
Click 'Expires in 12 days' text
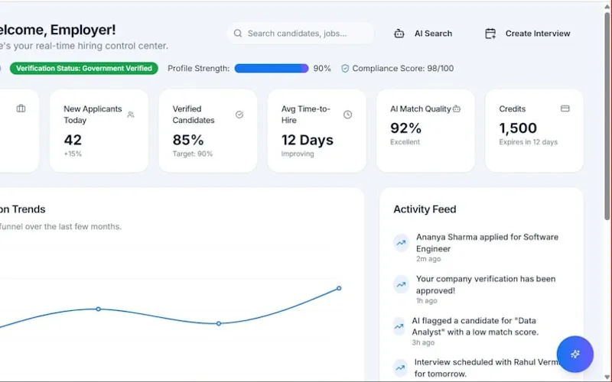(x=528, y=142)
